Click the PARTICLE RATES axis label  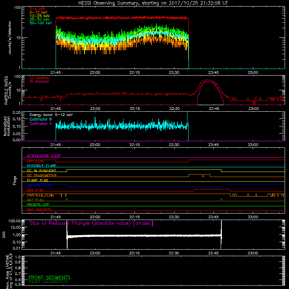[8, 90]
